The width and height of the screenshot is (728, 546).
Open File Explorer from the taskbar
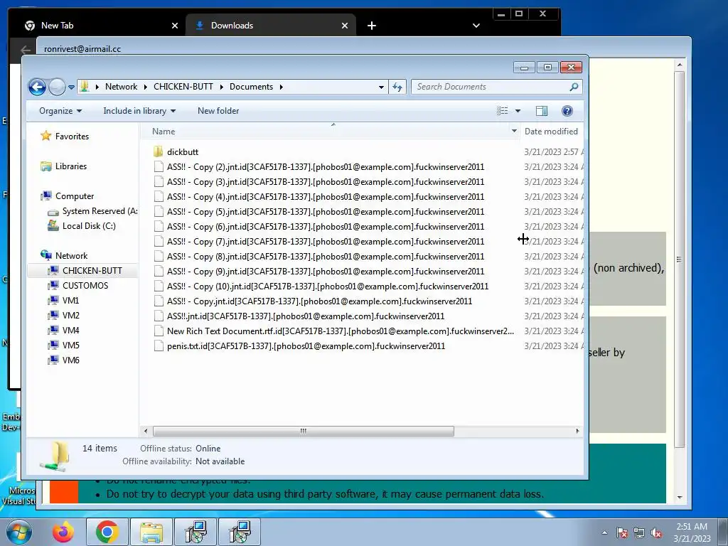[151, 532]
